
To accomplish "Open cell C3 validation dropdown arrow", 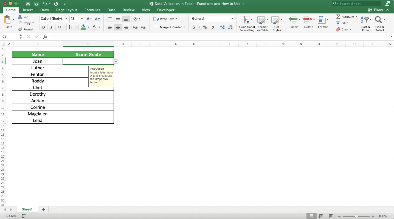I will 116,62.
